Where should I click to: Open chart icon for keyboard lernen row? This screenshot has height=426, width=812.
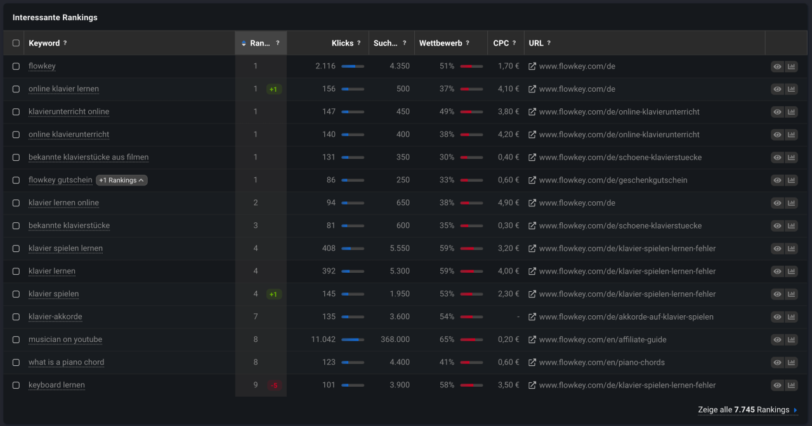pyautogui.click(x=791, y=385)
